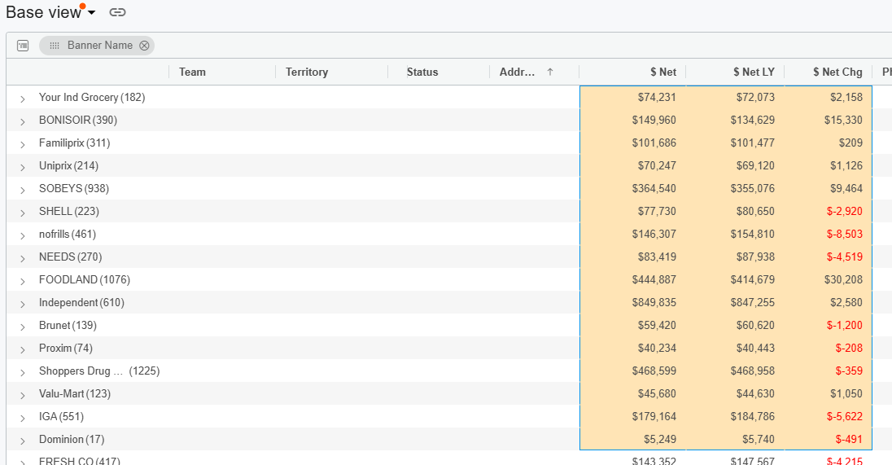Expand the FOODLAND group row
This screenshot has width=892, height=465.
point(22,281)
